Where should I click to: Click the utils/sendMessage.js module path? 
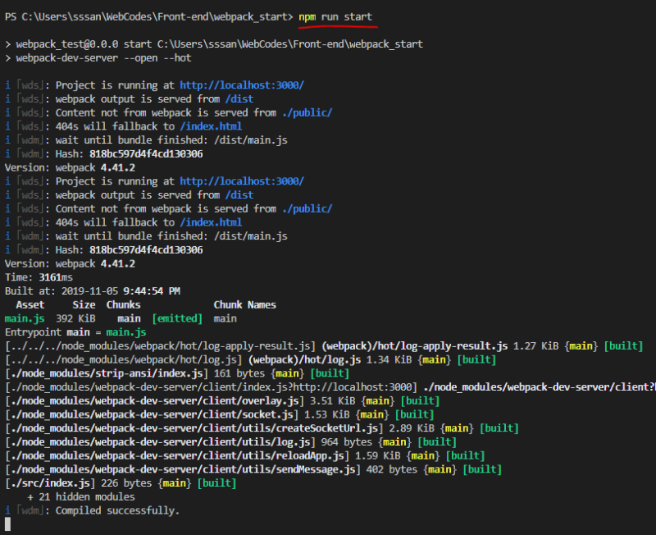click(x=182, y=469)
